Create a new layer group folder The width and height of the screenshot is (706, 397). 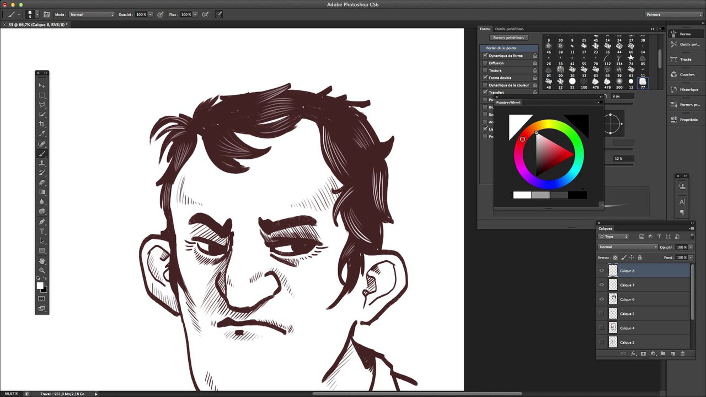click(x=663, y=353)
